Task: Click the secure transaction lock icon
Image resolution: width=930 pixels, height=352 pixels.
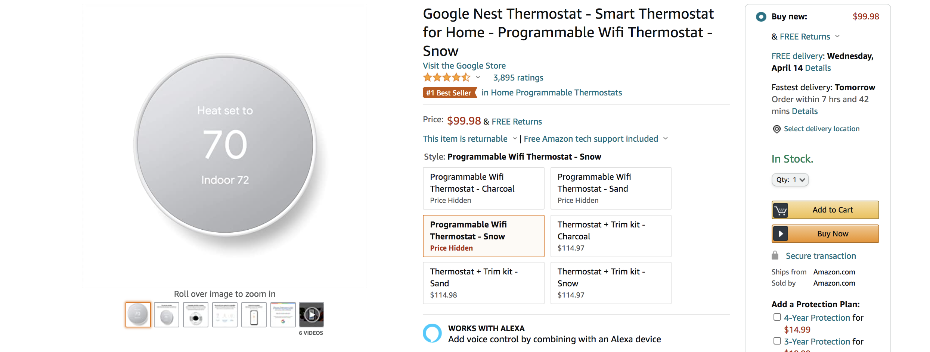Action: click(775, 255)
